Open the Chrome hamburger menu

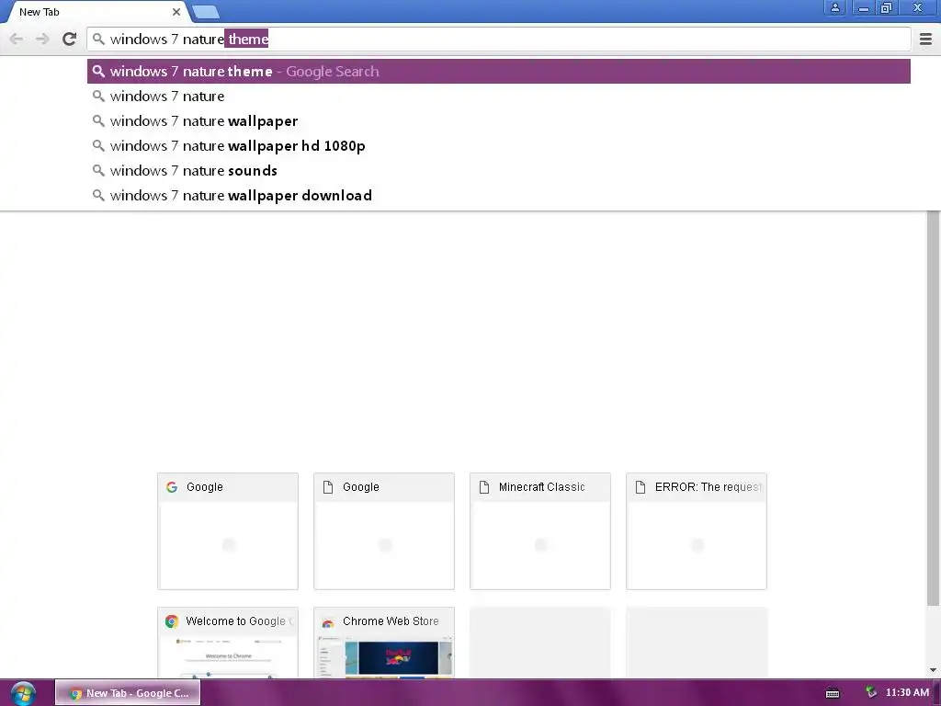tap(925, 39)
